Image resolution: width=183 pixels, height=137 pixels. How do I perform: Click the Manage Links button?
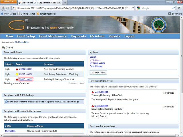click(x=98, y=72)
